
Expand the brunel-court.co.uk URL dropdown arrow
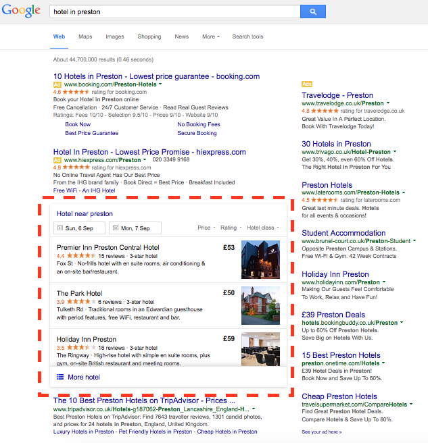point(414,240)
